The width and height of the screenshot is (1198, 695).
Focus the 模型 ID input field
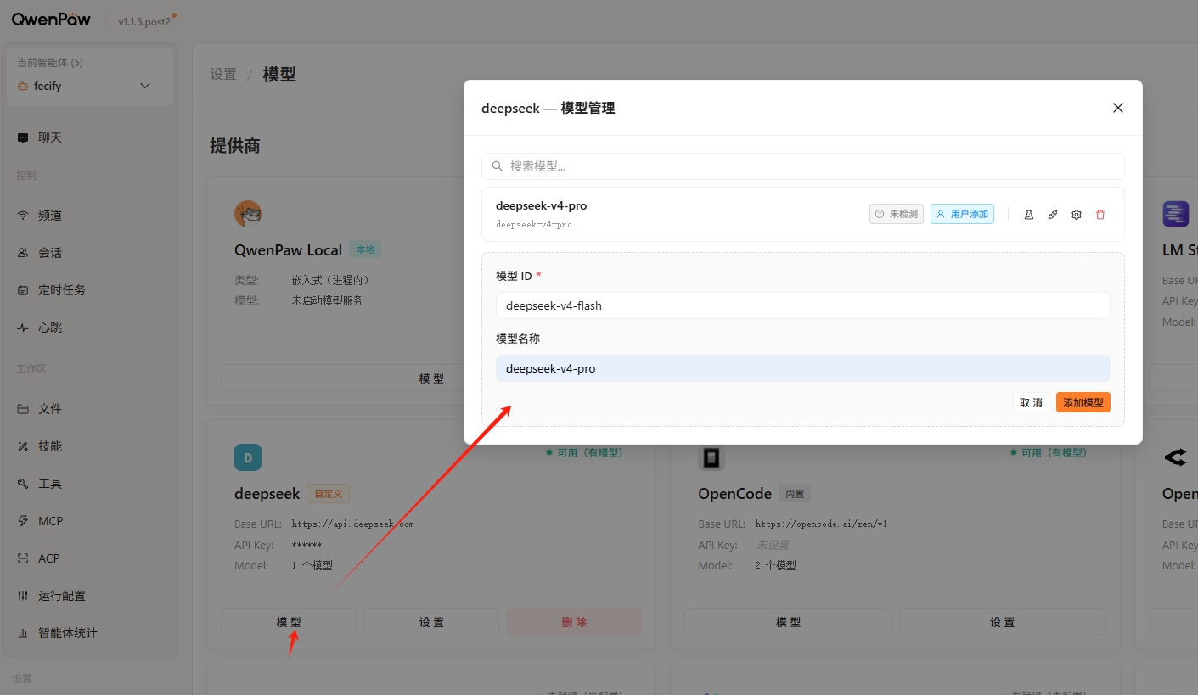(x=802, y=305)
